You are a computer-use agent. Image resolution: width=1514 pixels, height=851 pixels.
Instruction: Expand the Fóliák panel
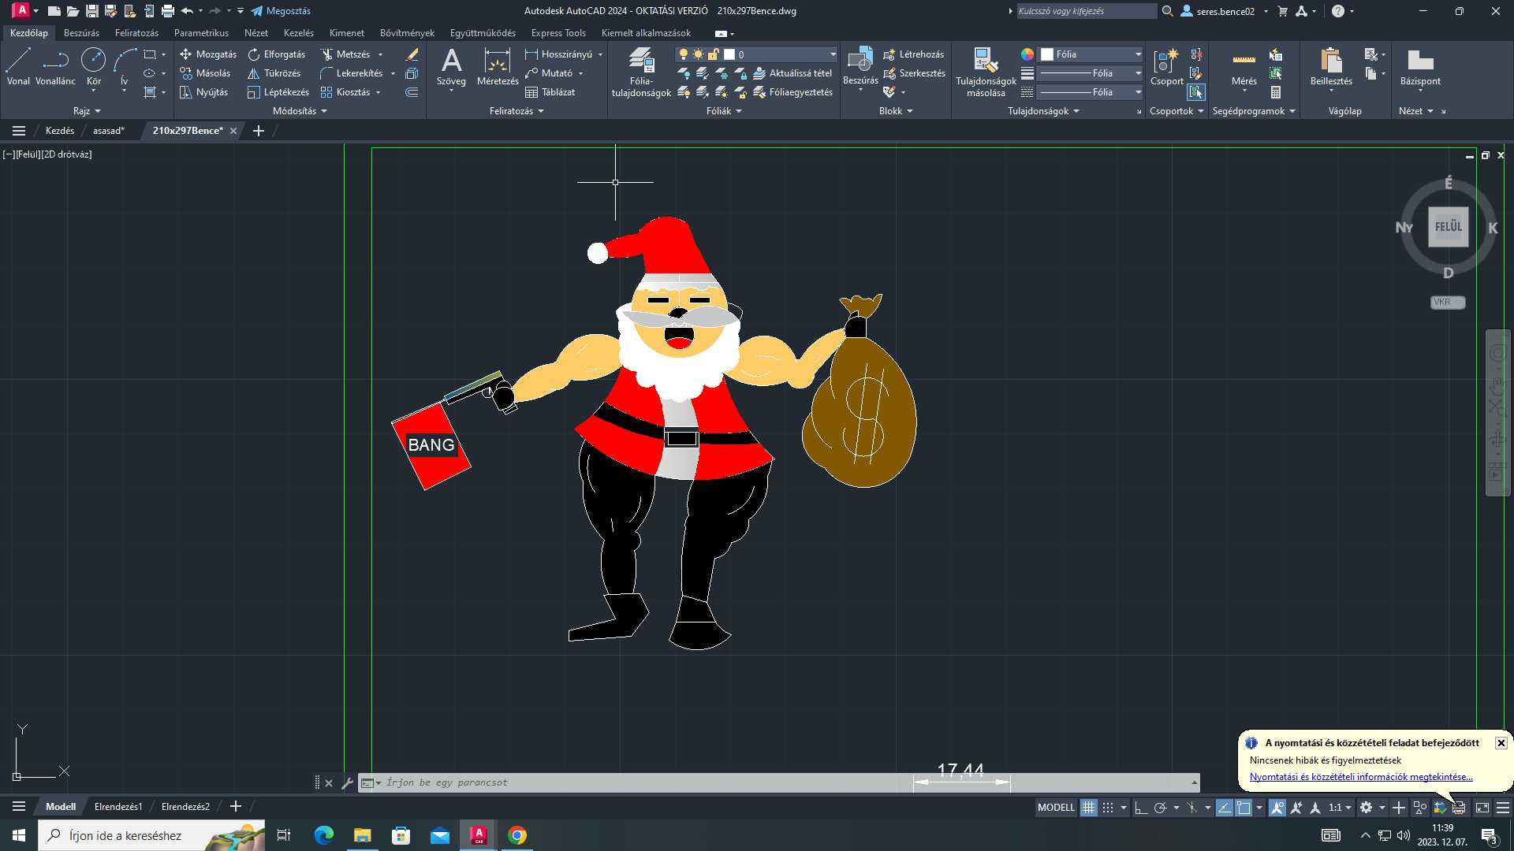pyautogui.click(x=724, y=111)
